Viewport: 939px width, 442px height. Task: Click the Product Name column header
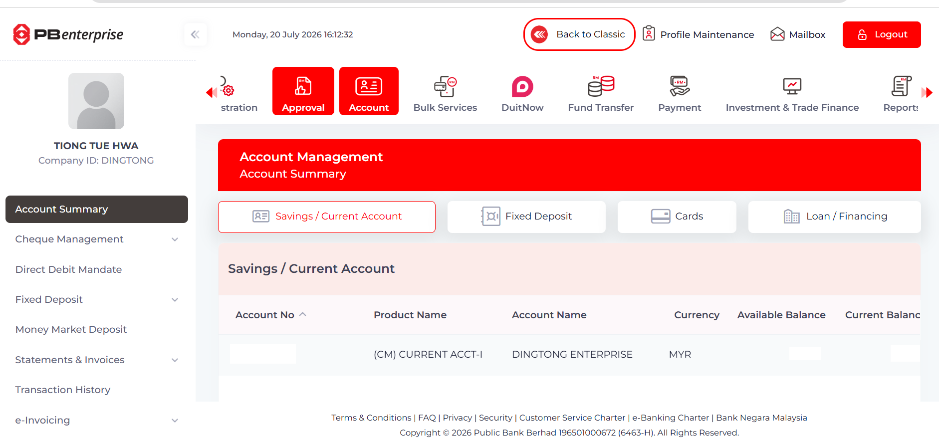click(x=410, y=315)
